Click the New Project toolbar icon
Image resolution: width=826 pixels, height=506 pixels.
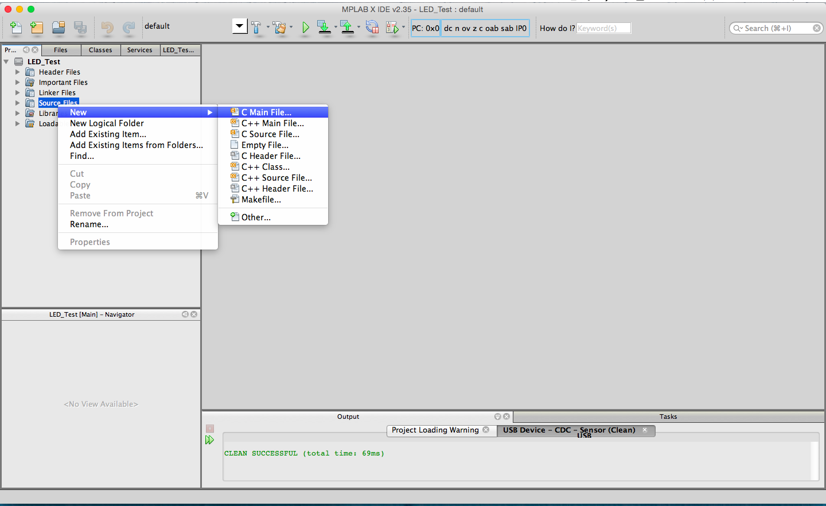[37, 27]
